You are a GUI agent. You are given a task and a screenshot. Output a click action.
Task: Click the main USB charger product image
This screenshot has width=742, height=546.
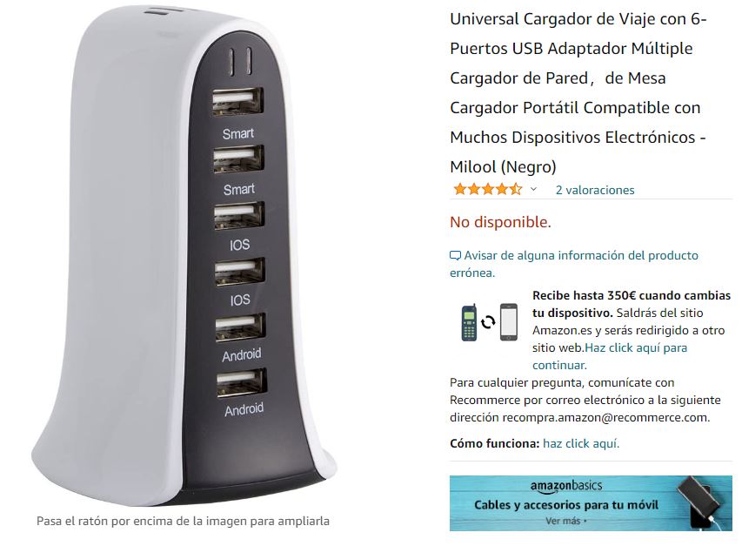pos(184,256)
